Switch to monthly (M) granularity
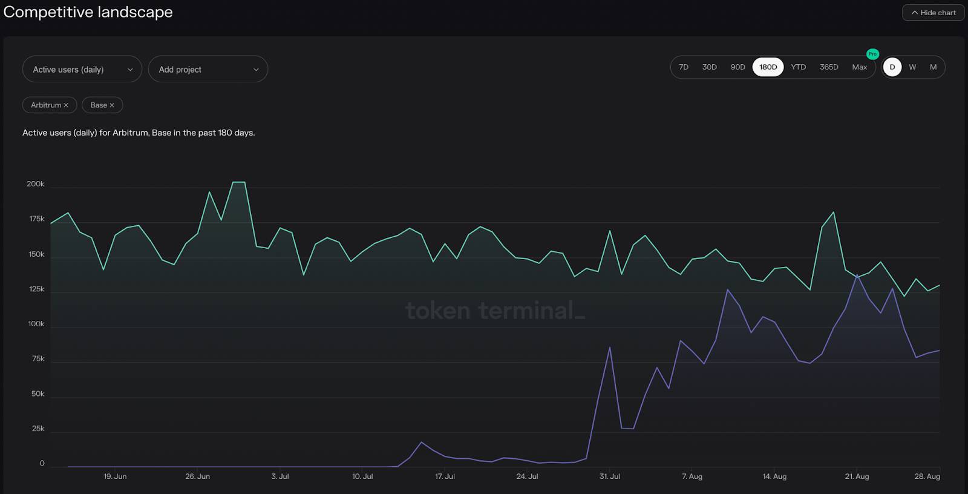 934,67
